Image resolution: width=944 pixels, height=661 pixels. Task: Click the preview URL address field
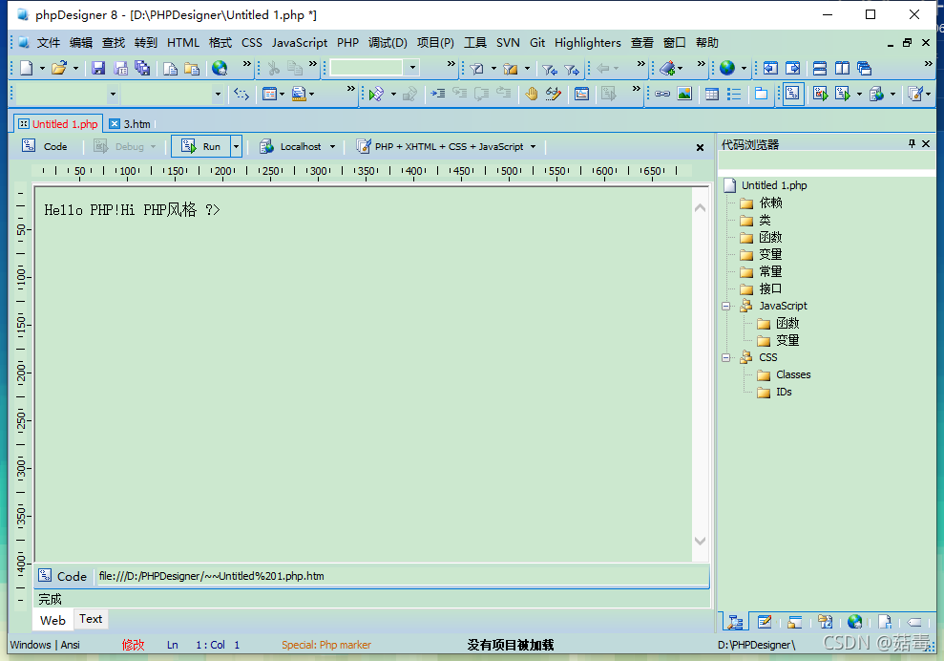tap(402, 576)
